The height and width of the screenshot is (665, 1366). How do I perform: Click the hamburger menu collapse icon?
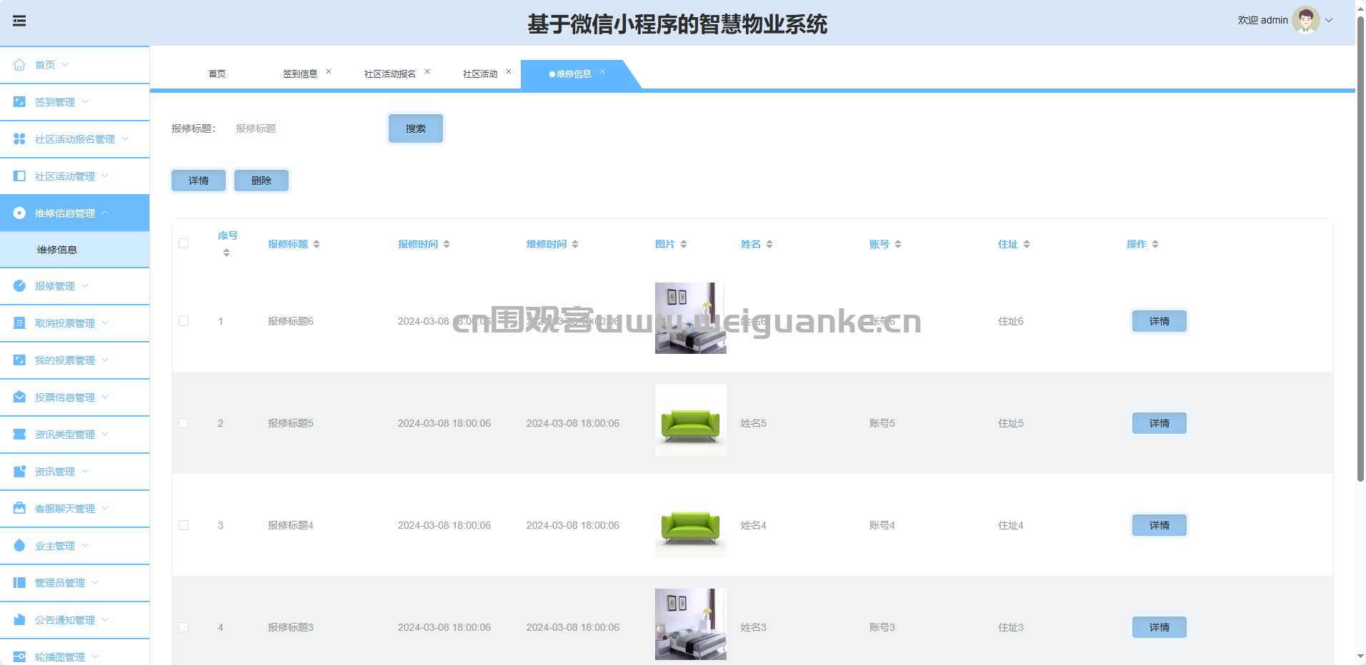tap(19, 21)
